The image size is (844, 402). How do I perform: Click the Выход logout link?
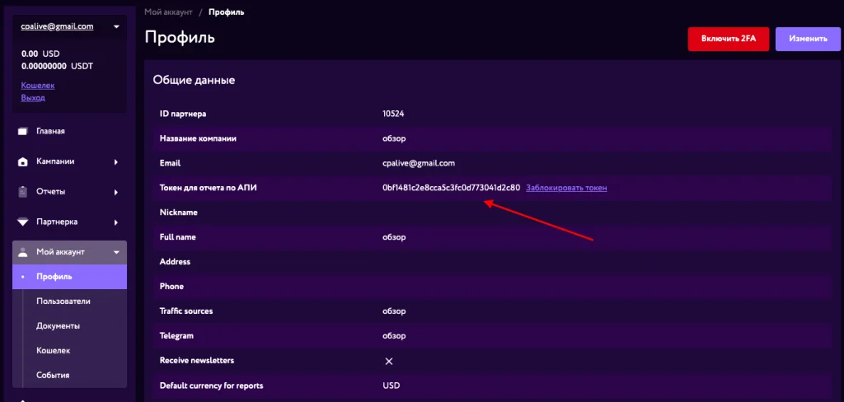(x=33, y=98)
